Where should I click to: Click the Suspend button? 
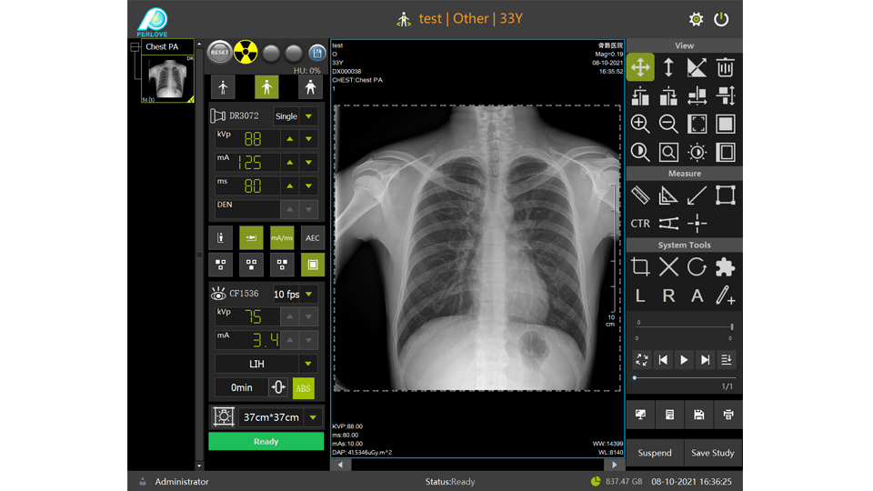(655, 453)
